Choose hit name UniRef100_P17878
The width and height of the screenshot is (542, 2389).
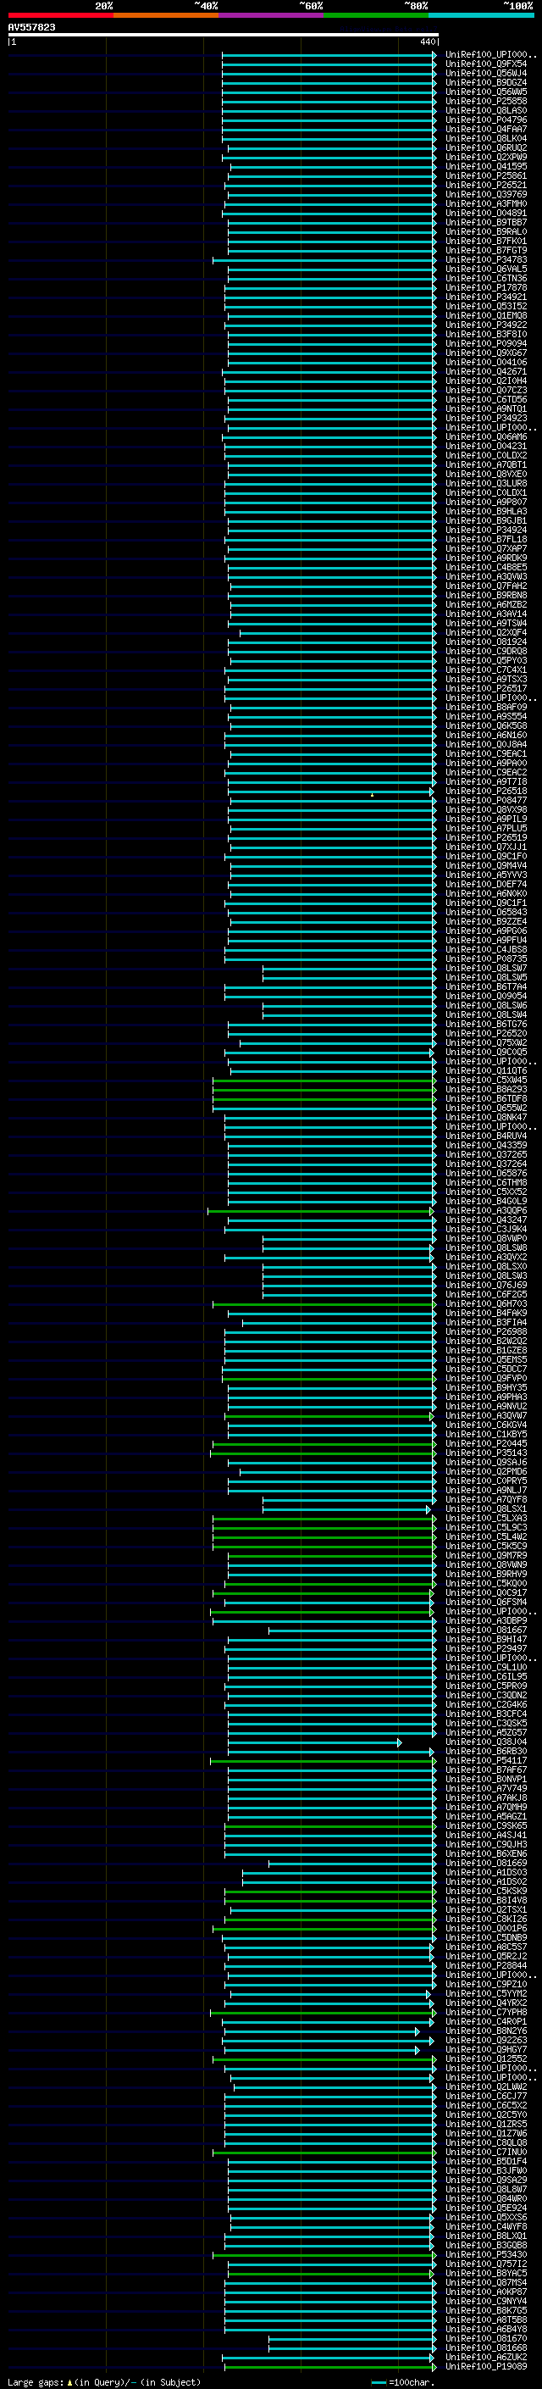[486, 287]
